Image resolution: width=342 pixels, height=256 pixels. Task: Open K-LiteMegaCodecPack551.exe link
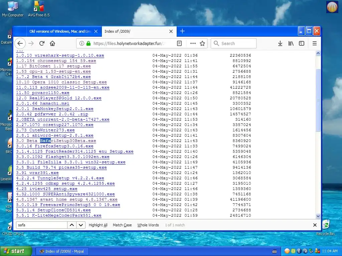click(59, 216)
